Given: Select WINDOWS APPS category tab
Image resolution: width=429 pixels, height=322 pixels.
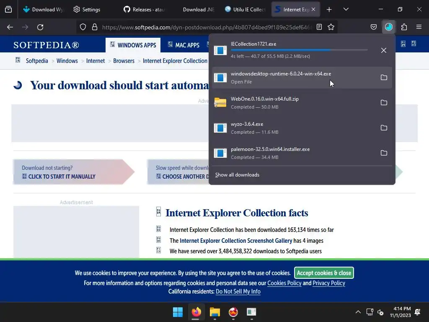Looking at the screenshot, I should coord(133,45).
